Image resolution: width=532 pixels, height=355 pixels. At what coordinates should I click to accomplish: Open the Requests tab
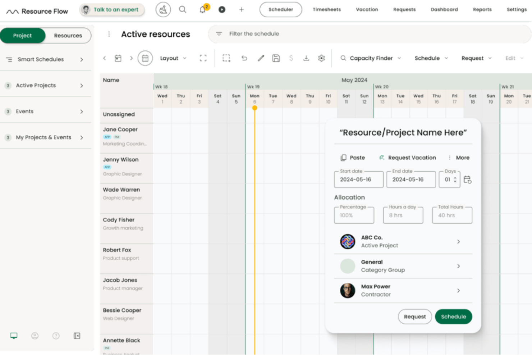[404, 9]
